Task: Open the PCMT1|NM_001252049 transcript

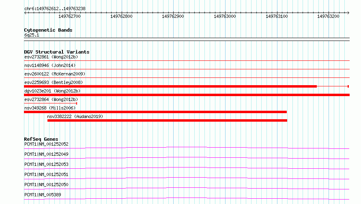Action: click(46, 154)
